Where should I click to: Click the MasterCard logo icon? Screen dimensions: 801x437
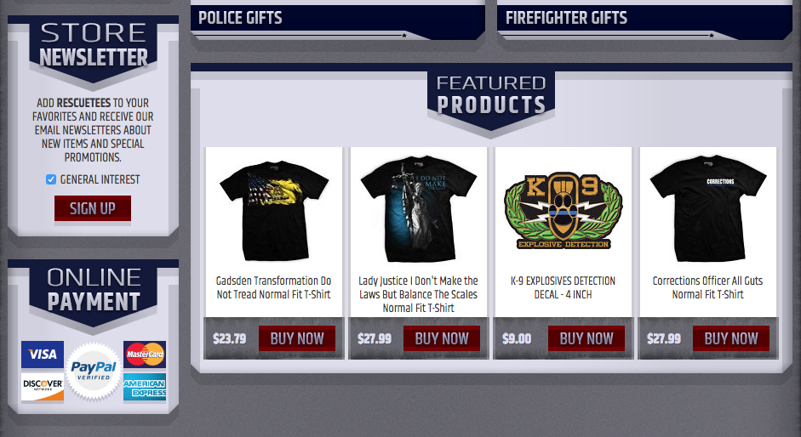[x=145, y=355]
